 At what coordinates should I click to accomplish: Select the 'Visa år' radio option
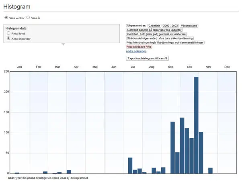pos(28,18)
